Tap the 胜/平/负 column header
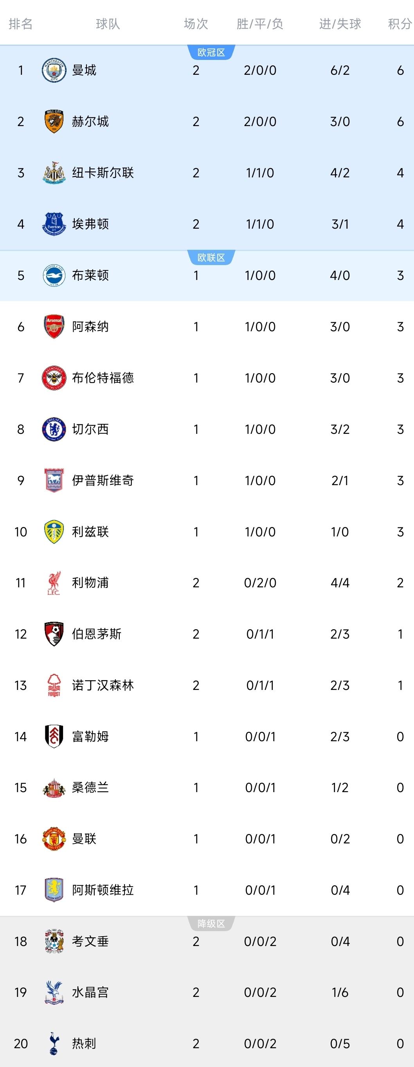 tap(260, 24)
